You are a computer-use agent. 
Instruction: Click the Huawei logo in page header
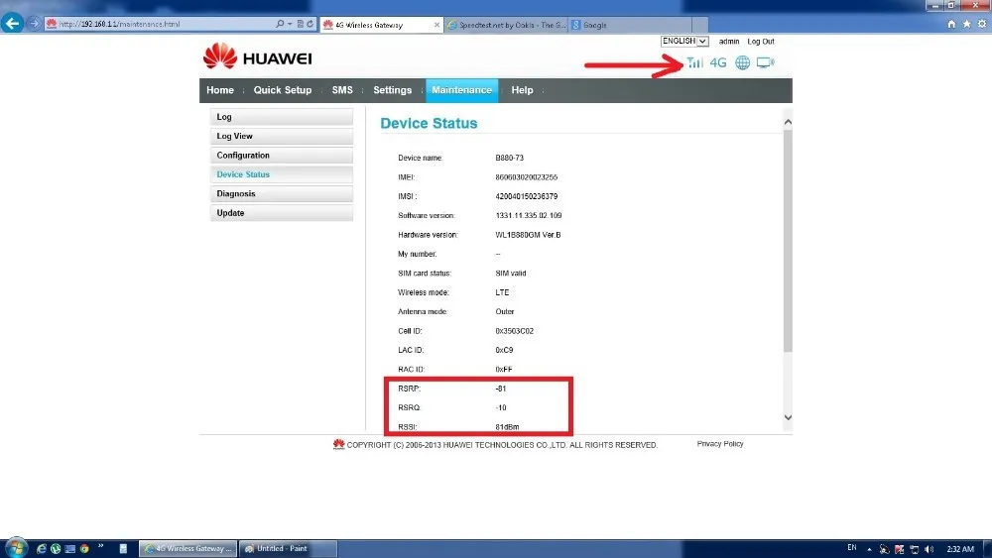click(258, 56)
